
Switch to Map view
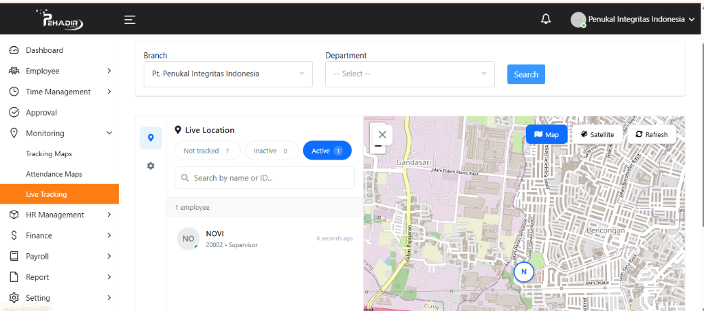[547, 134]
